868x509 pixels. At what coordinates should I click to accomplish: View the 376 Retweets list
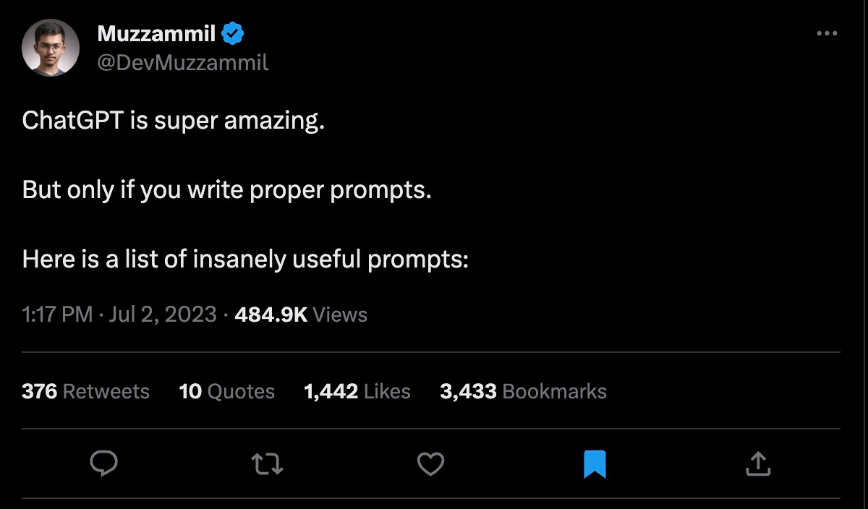click(86, 391)
